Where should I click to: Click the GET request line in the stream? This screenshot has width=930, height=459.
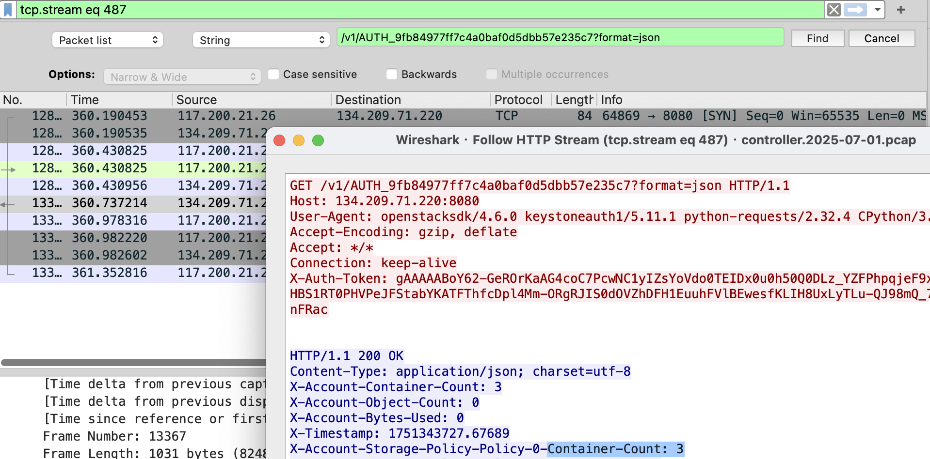point(540,185)
